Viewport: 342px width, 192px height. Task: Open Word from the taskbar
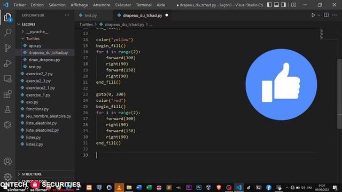[x=139, y=187]
